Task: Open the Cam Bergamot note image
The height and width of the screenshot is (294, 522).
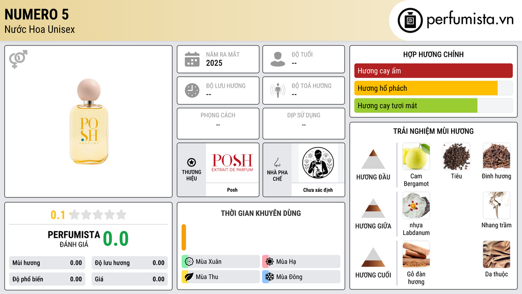Action: [416, 156]
